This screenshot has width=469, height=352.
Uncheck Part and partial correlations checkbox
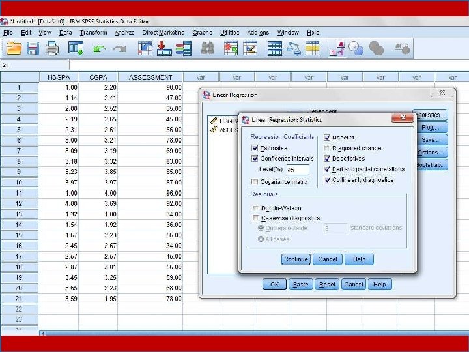(x=326, y=169)
